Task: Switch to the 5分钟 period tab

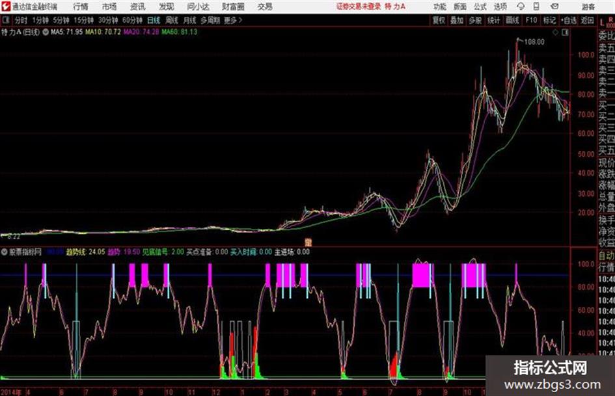Action: 61,20
